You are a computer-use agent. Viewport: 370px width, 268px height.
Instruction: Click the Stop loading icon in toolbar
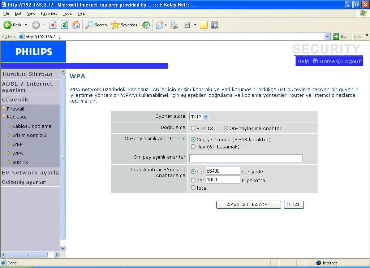(53, 25)
